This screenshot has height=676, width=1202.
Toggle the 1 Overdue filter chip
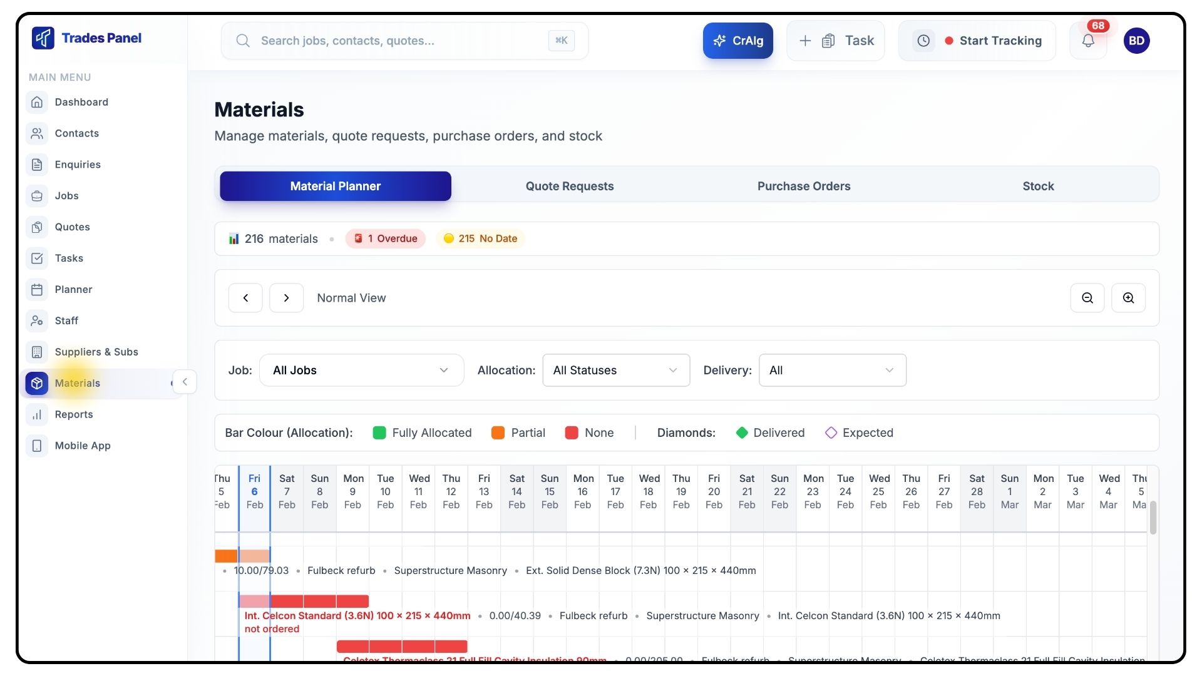(386, 238)
